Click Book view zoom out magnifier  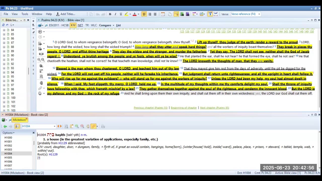click(82, 126)
